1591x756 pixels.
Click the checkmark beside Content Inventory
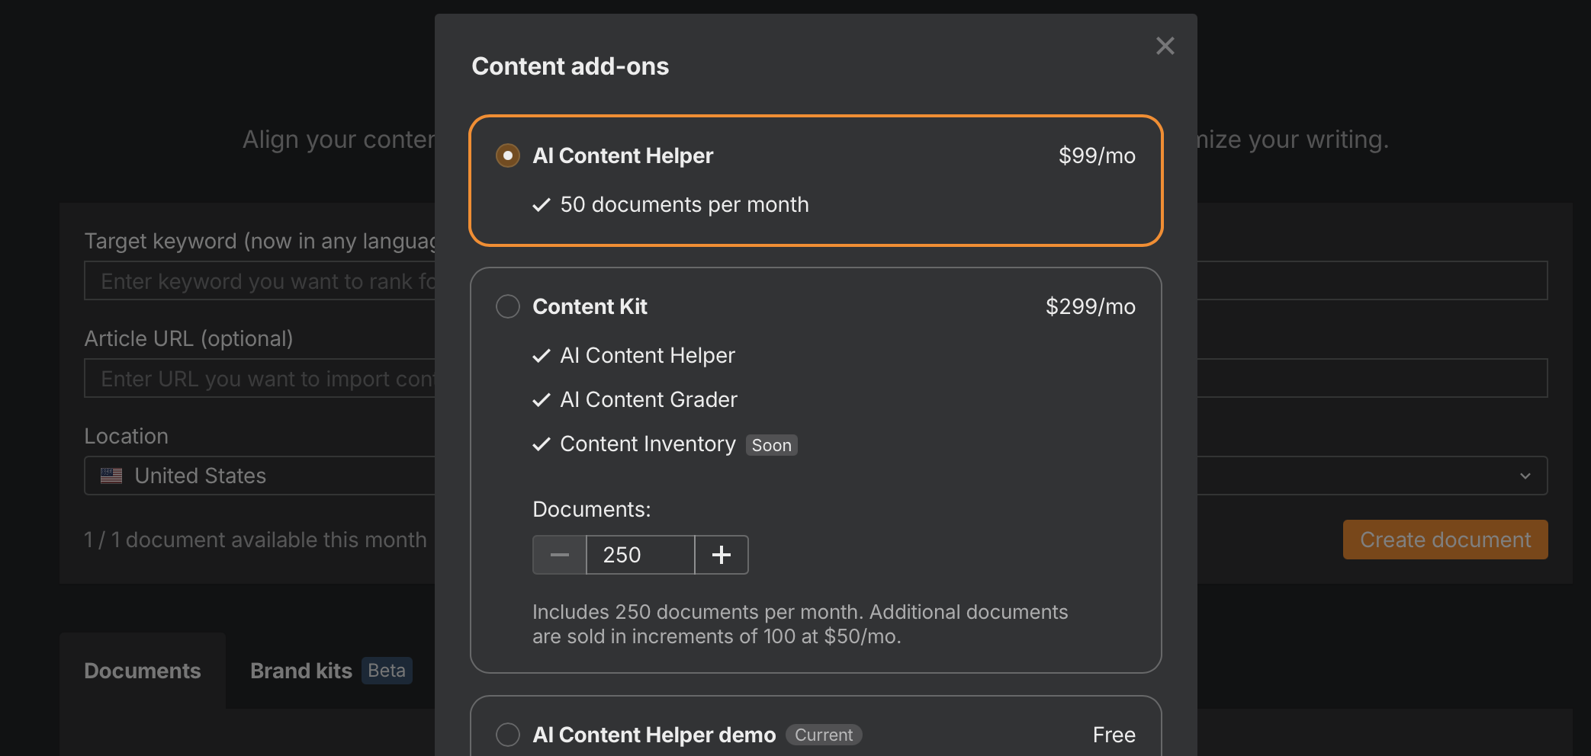(x=542, y=444)
